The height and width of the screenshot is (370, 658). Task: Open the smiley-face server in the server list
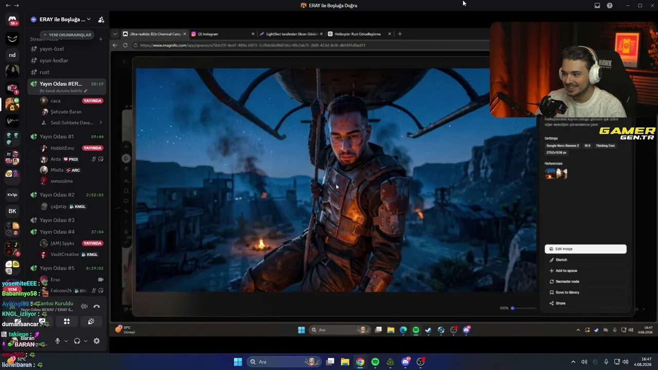coord(12,39)
